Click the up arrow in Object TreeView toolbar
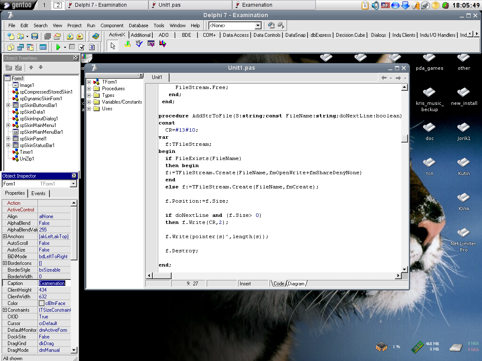482x361 pixels. click(x=31, y=67)
